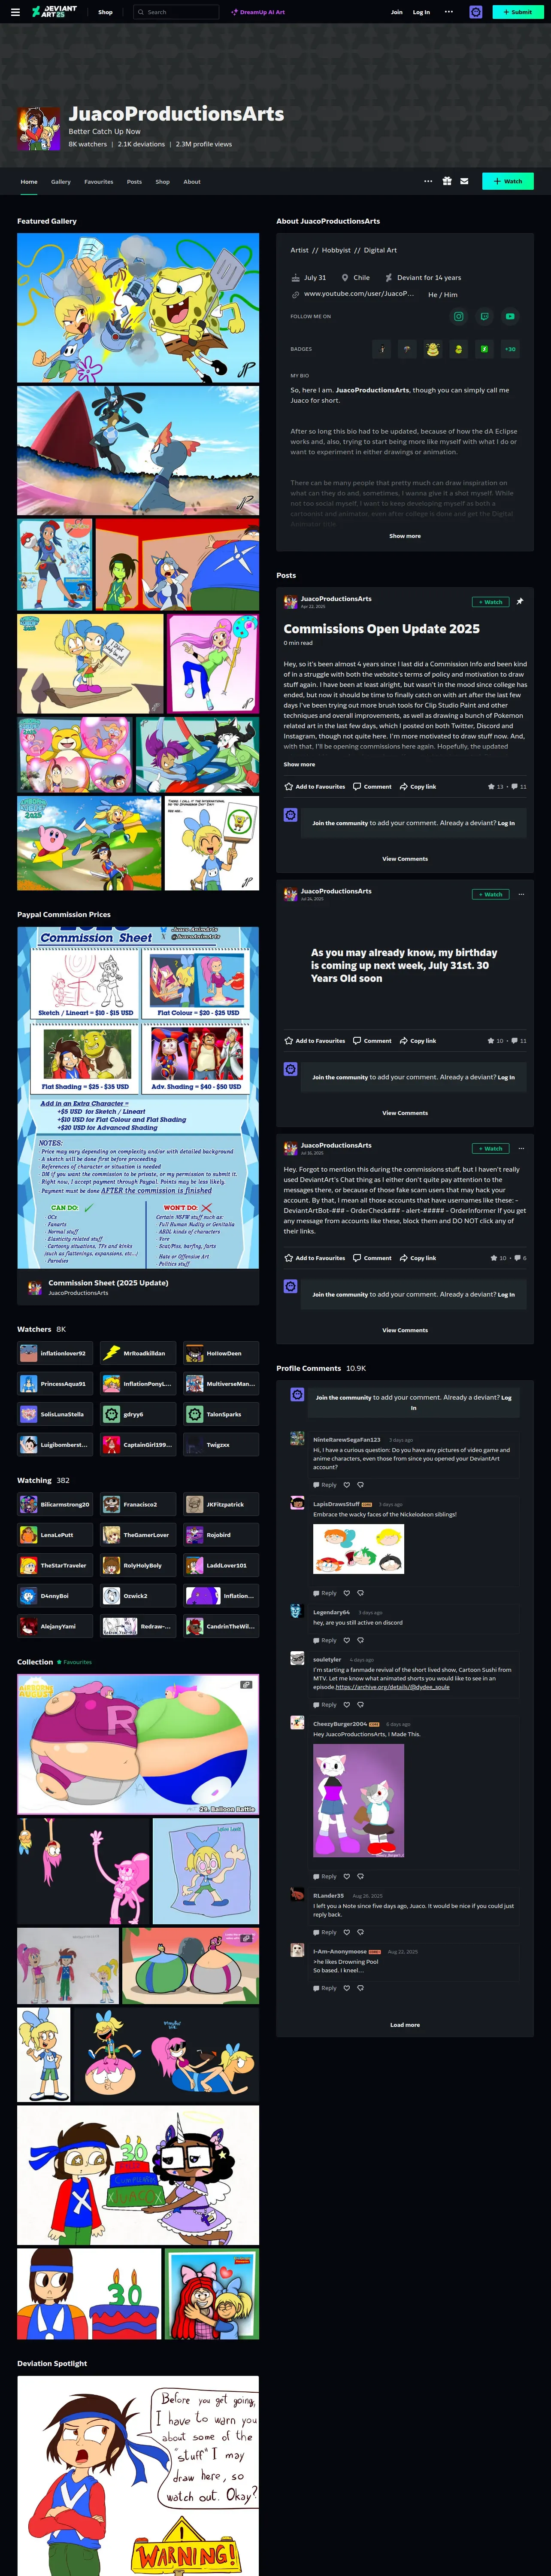Click speech bubble icon on souleyler's comment
This screenshot has height=2576, width=551.
coord(360,1705)
